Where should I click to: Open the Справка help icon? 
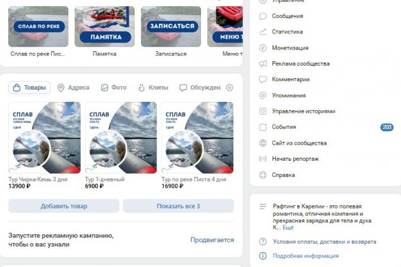(263, 175)
